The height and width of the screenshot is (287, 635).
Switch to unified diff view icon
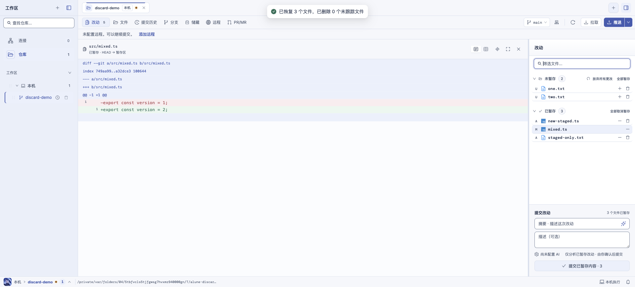[476, 49]
